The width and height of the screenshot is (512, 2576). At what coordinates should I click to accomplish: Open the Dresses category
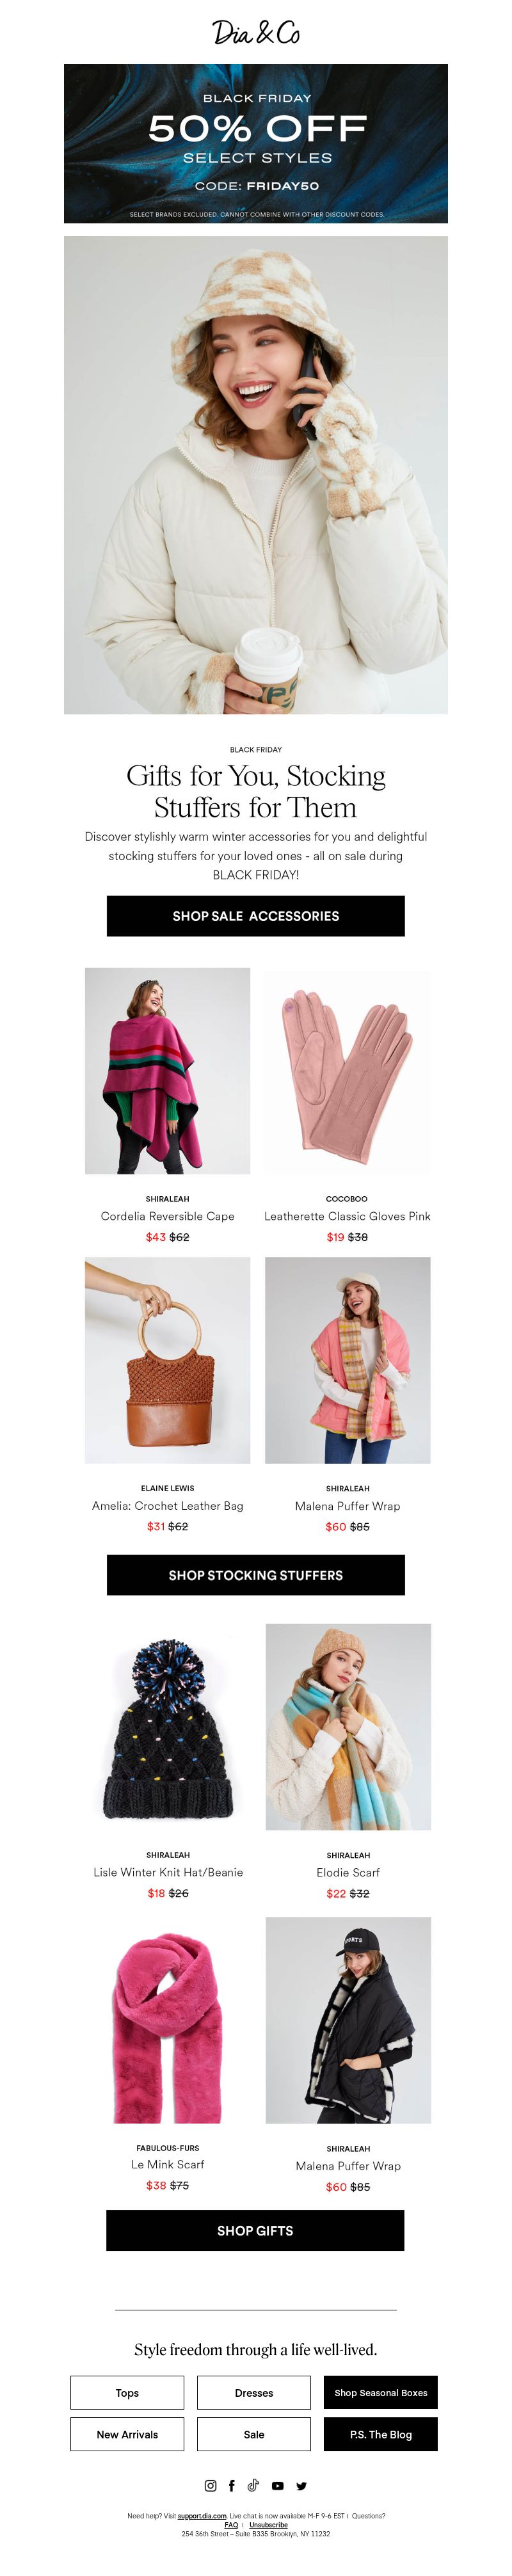coord(254,2393)
